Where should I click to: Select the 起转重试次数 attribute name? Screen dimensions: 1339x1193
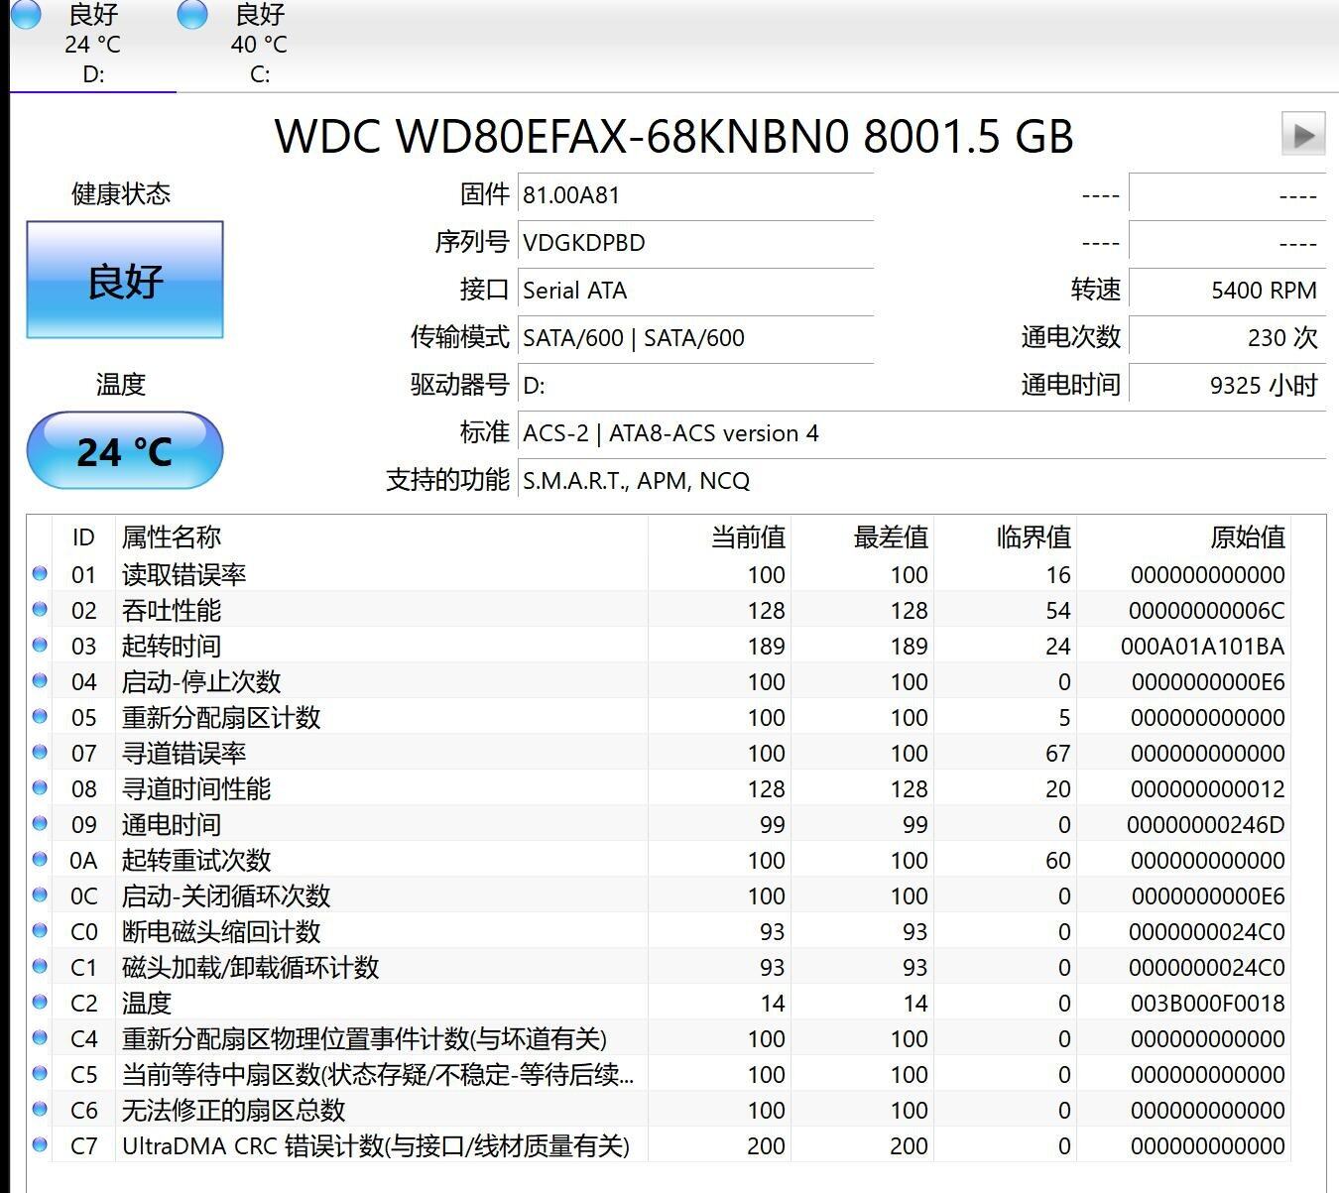196,860
